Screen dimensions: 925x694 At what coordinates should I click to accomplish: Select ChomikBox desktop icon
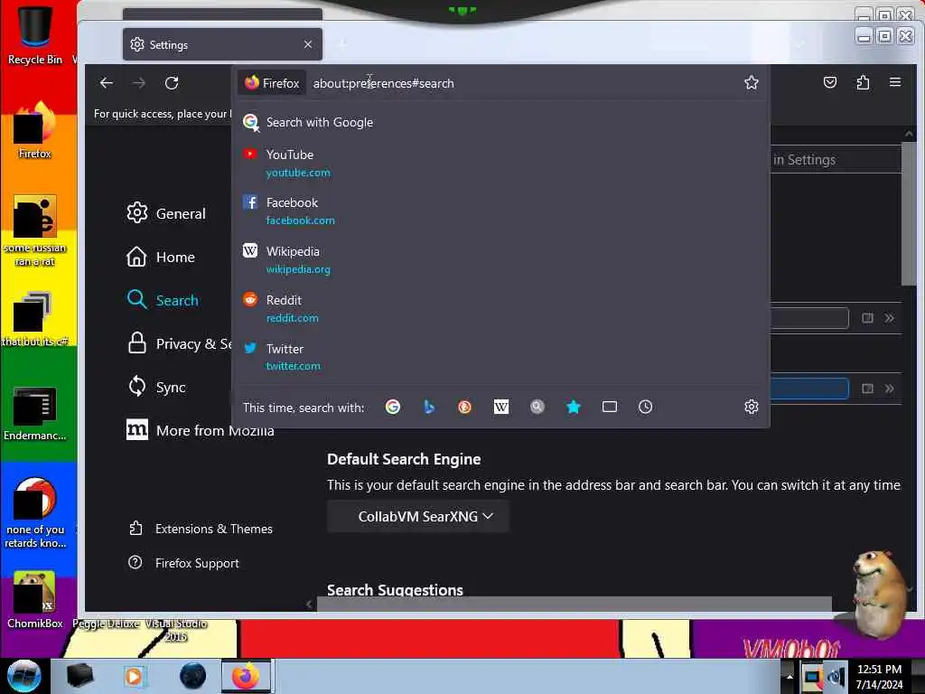point(35,600)
